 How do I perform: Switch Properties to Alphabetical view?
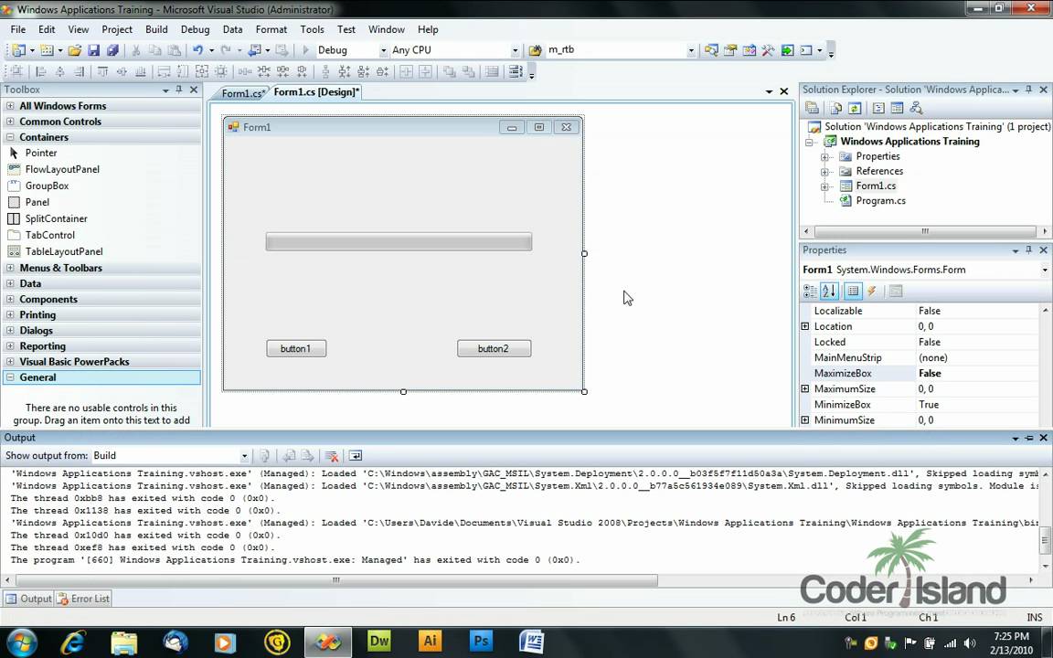829,291
